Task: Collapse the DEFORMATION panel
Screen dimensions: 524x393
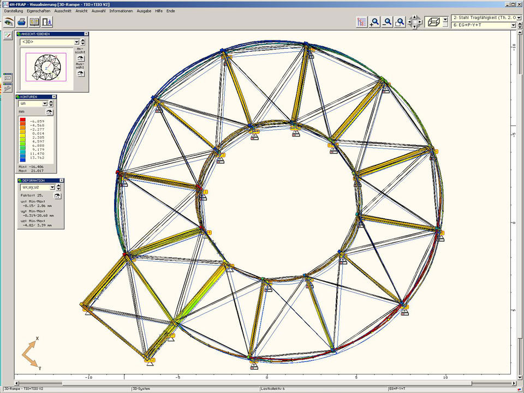Action: pyautogui.click(x=61, y=180)
